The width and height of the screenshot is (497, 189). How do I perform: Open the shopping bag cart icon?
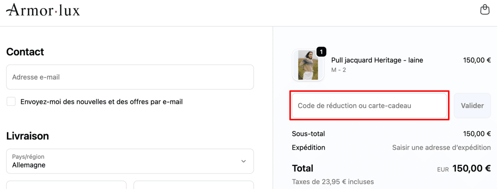click(x=485, y=10)
